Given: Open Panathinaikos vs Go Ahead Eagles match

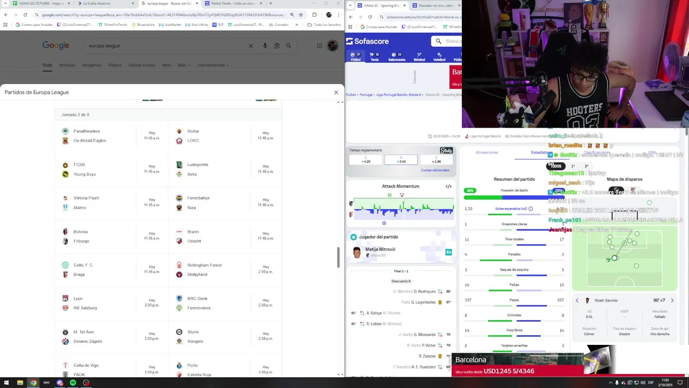Looking at the screenshot, I should [111, 136].
